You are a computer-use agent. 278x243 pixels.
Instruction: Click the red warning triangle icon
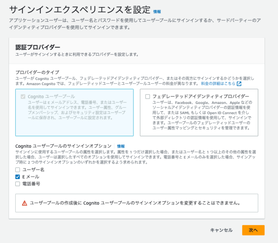point(24,203)
